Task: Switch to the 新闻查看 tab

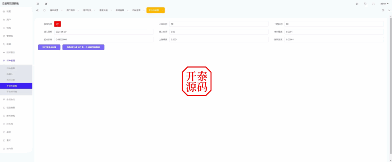Action: point(120,10)
